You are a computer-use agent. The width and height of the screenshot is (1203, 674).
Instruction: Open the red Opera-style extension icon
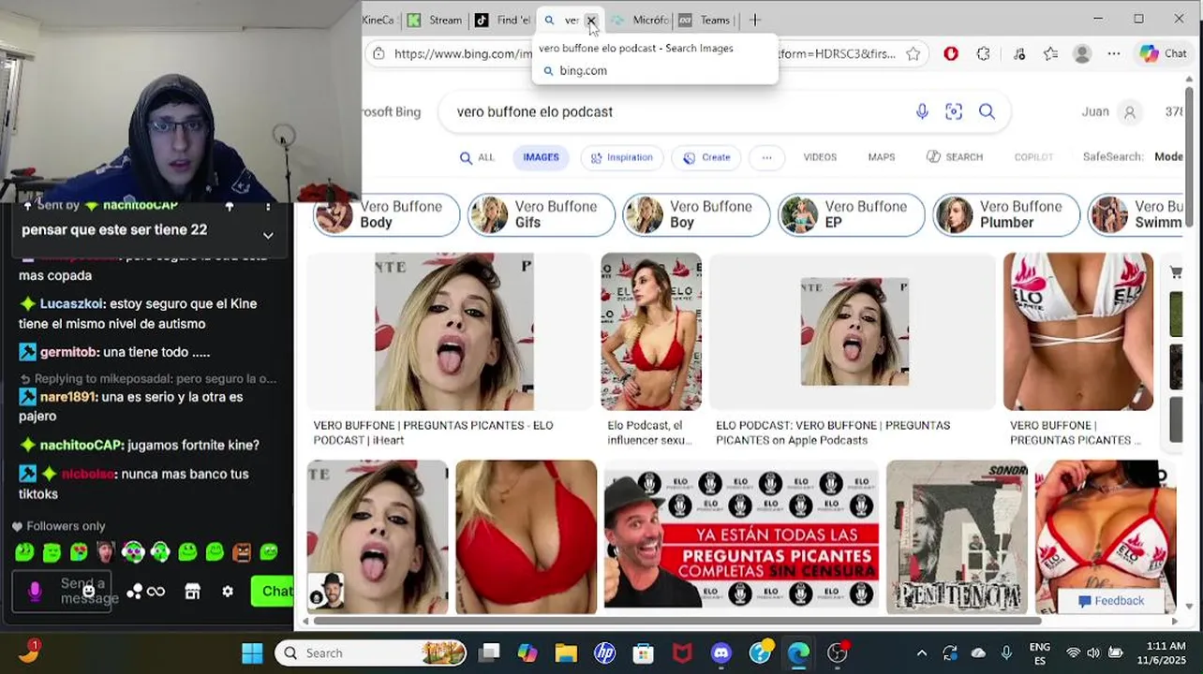951,53
